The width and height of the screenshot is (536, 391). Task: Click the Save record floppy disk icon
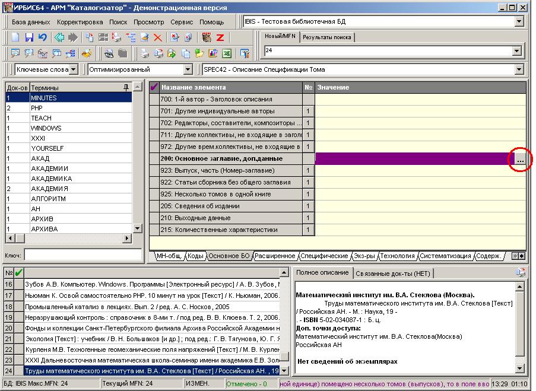coord(29,37)
